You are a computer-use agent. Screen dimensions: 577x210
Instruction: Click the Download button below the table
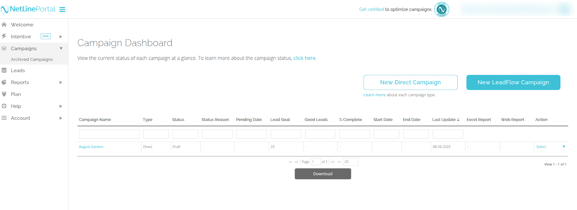[x=323, y=174]
